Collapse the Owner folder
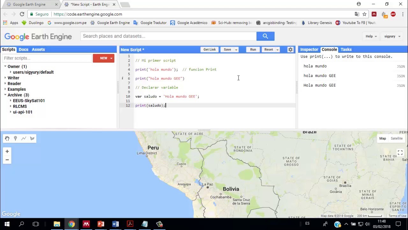This screenshot has height=230, width=408. (x=5, y=66)
